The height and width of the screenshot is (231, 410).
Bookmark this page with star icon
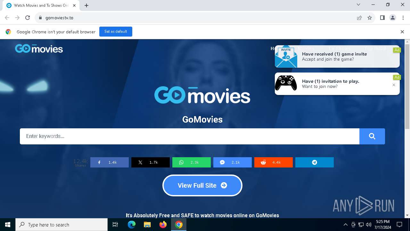[x=370, y=18]
